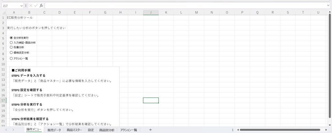Select the 全分析を実行 radio button
Image resolution: width=332 pixels, height=133 pixels.
point(11,38)
